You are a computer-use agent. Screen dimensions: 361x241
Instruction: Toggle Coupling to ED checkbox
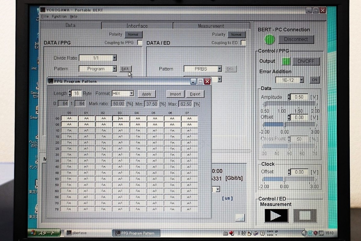pyautogui.click(x=243, y=42)
